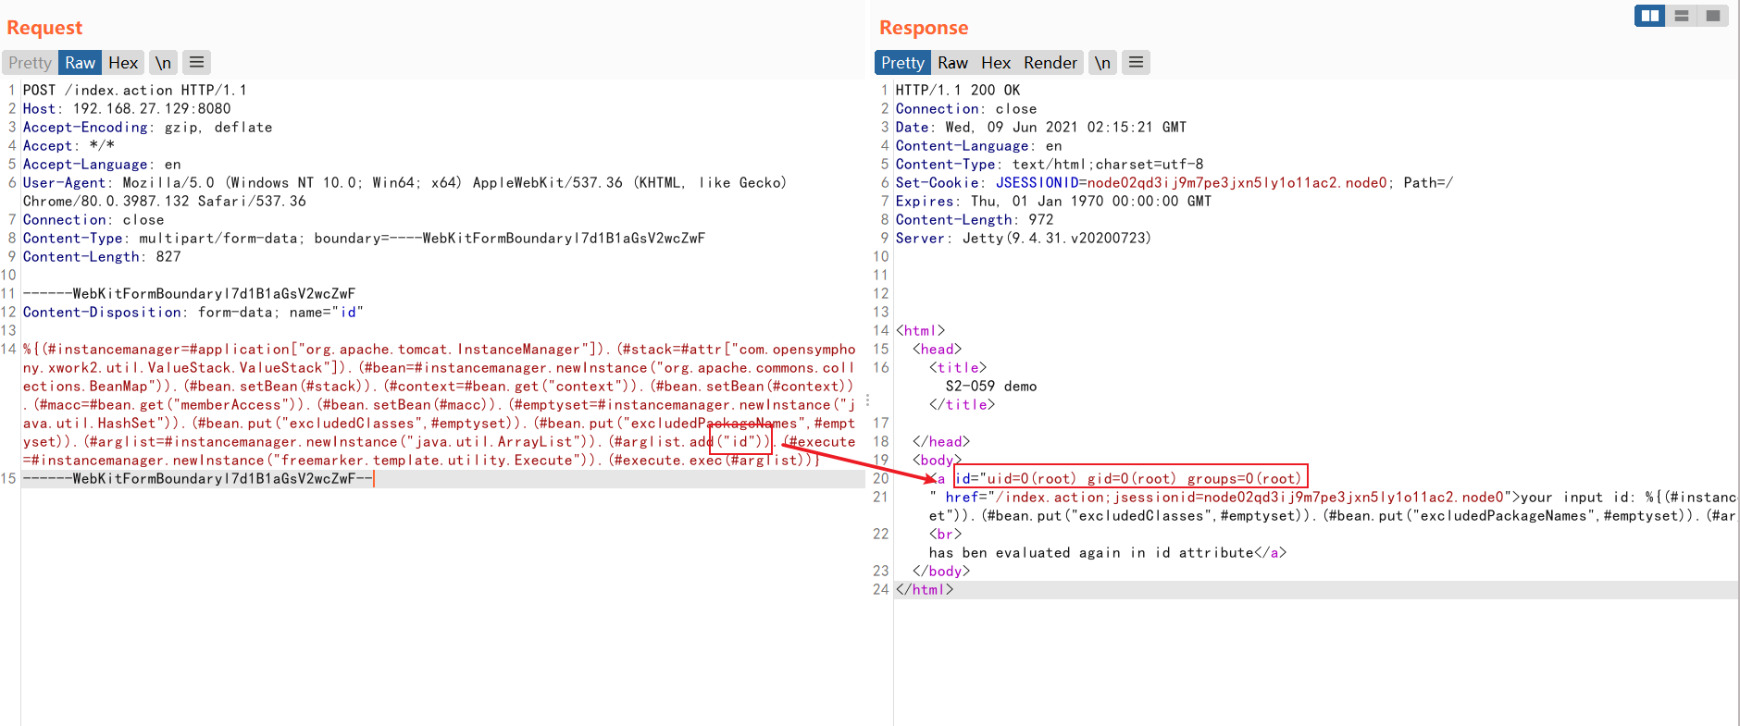Click the 'Content-Length: 972' response header
1740x726 pixels.
pyautogui.click(x=975, y=219)
